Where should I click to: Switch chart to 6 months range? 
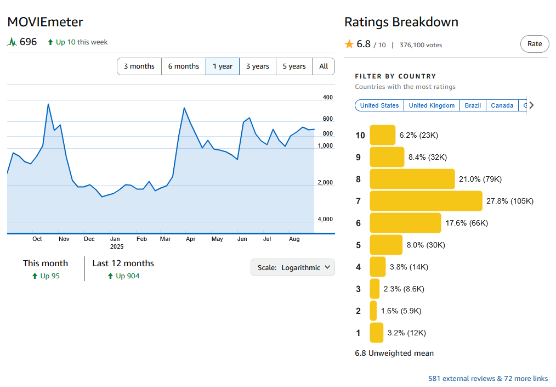click(x=184, y=66)
